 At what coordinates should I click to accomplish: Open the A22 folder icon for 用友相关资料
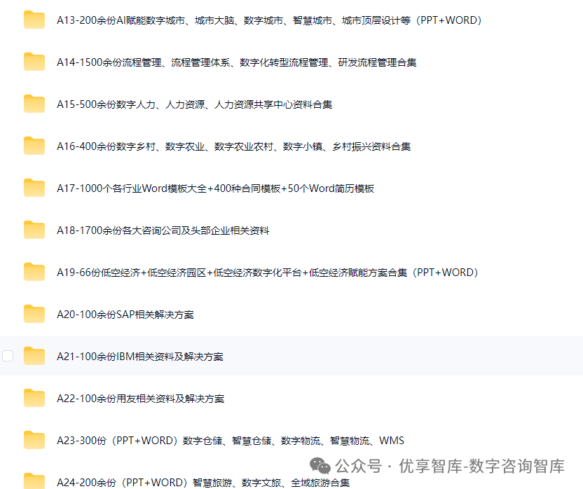point(34,398)
